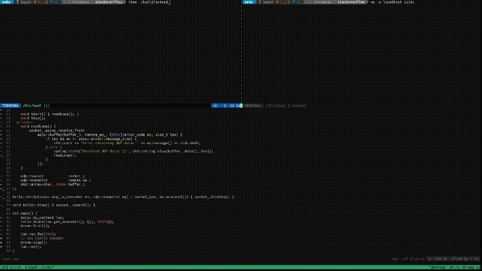Switch to tmux window '2:vim*'
This screenshot has width=482, height=271.
47,267
